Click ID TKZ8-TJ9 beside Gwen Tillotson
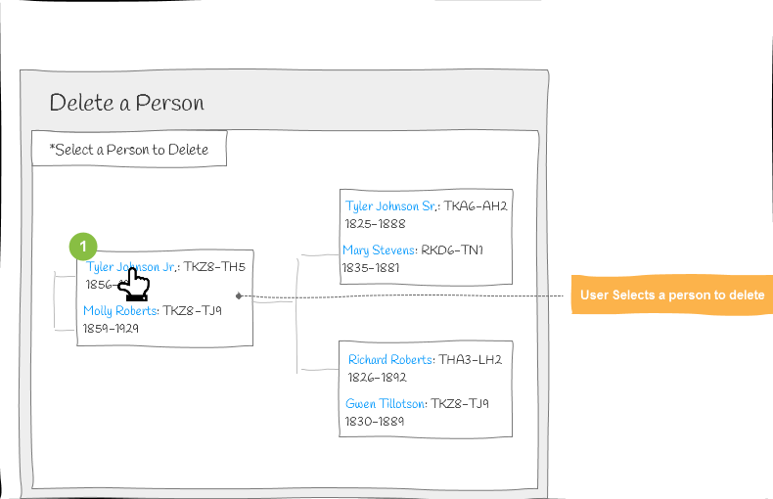Screen dimensions: 773x499 [x=460, y=404]
